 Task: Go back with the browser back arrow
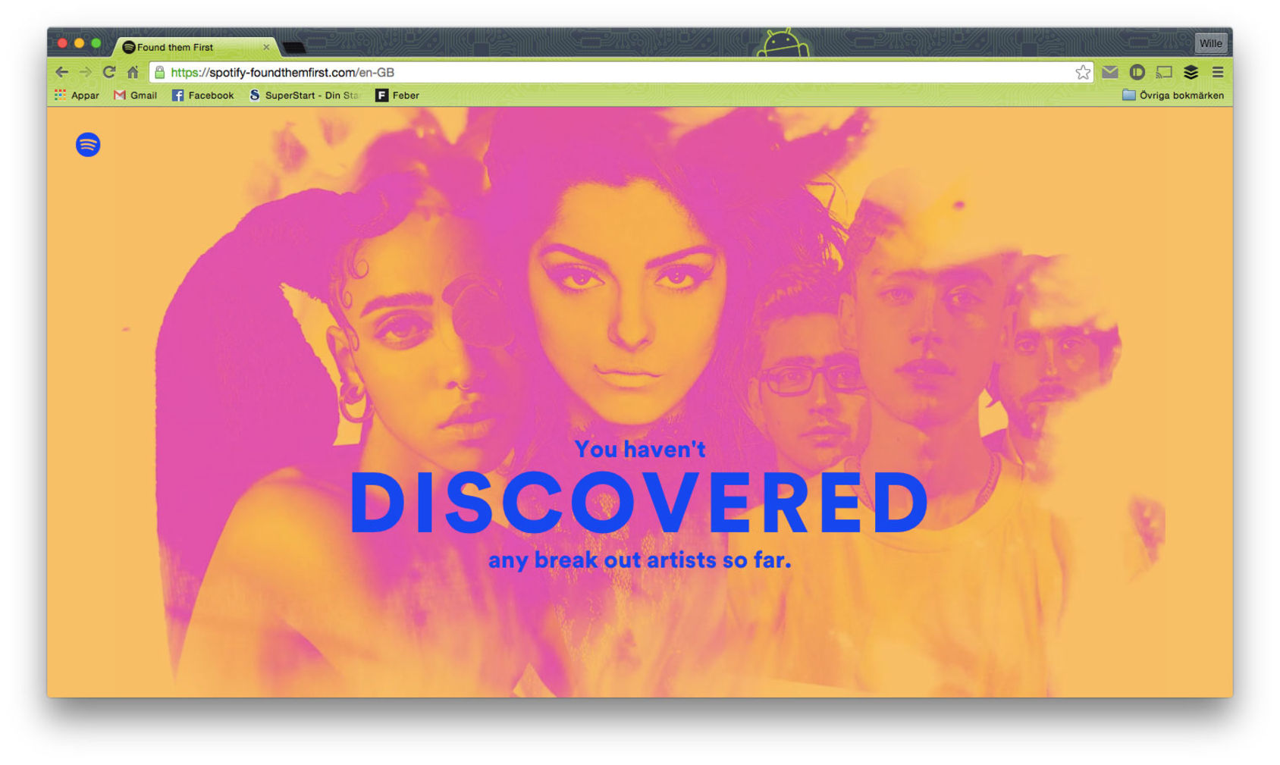click(62, 72)
